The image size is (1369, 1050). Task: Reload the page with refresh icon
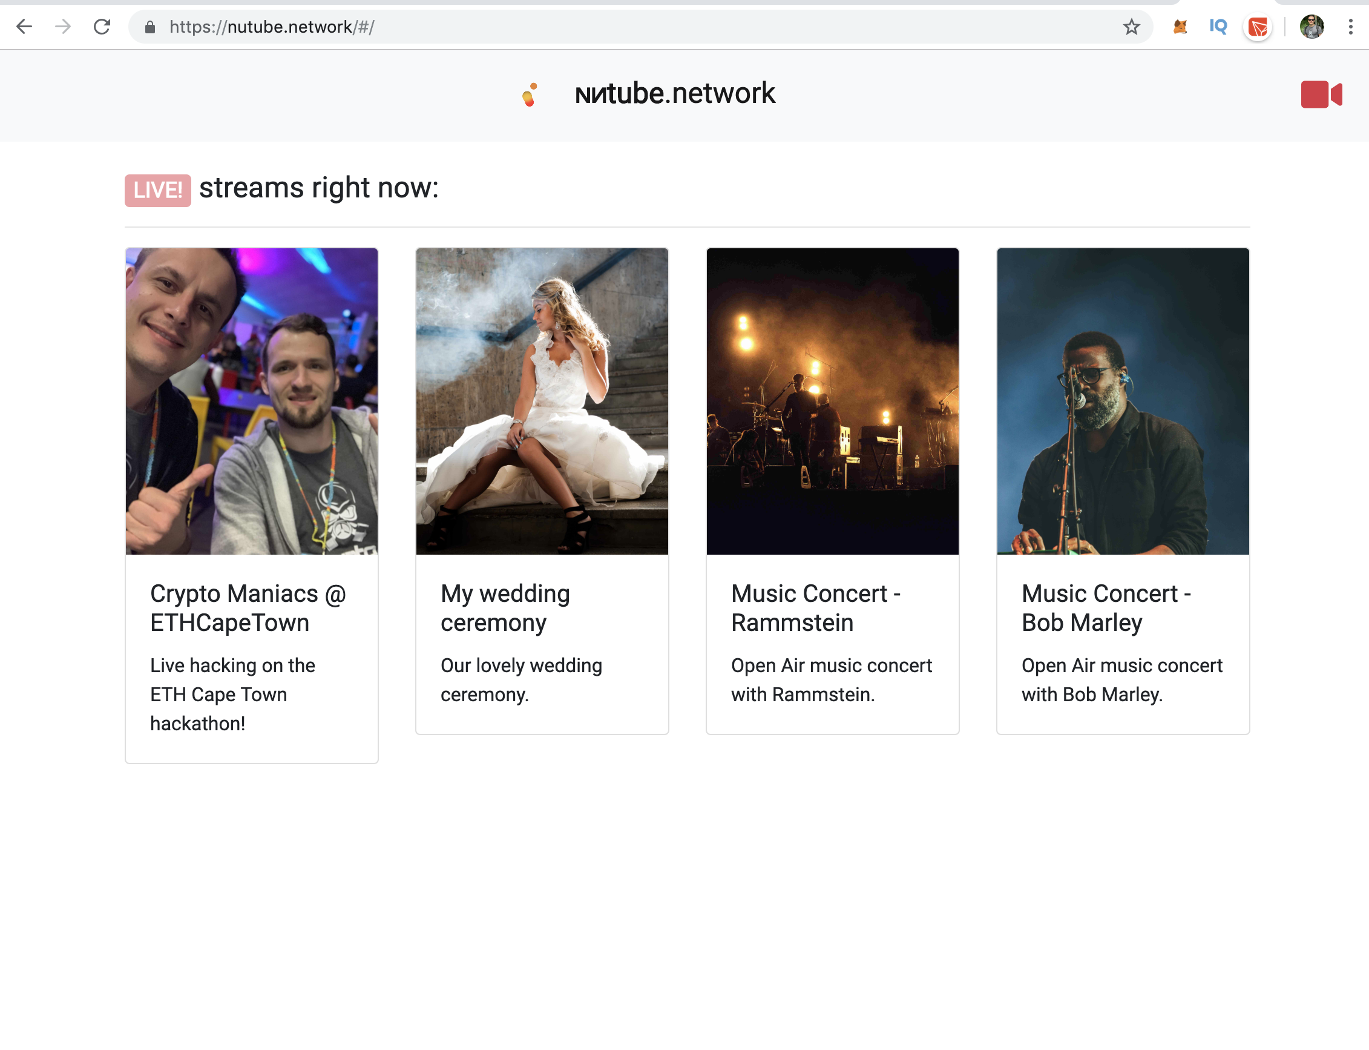pyautogui.click(x=102, y=27)
